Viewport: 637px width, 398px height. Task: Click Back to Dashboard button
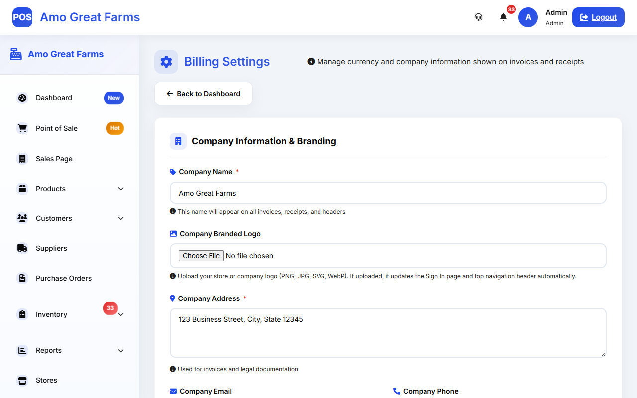(204, 94)
